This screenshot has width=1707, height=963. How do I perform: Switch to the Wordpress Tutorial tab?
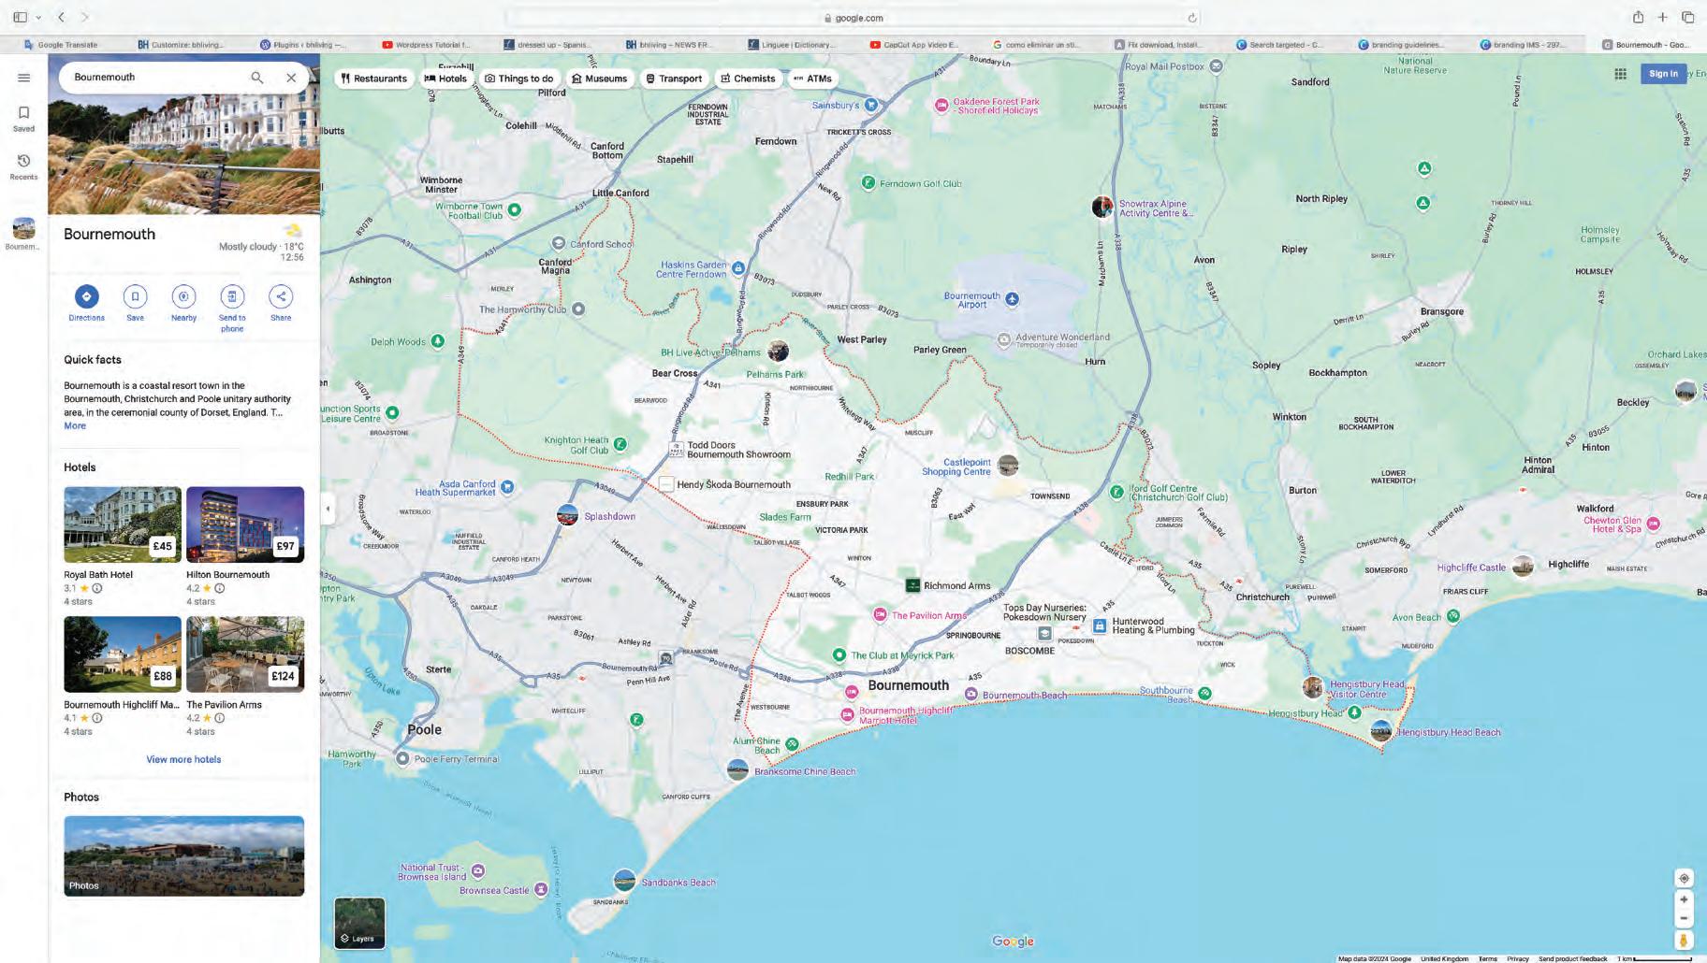[426, 44]
